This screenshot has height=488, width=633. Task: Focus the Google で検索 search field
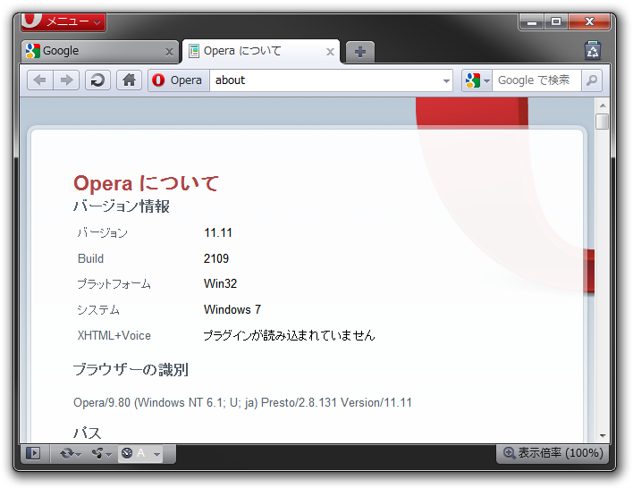click(536, 80)
